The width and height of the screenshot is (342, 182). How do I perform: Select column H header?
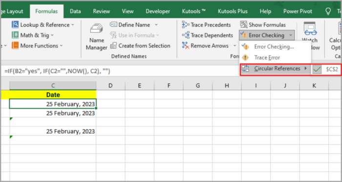[x=227, y=85]
